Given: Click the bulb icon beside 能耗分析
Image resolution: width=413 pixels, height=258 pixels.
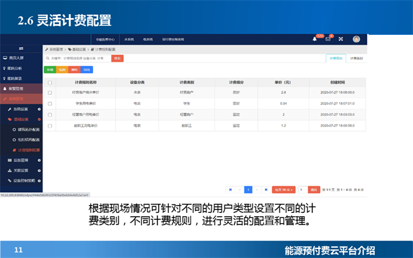Looking at the screenshot, I should [x=5, y=68].
